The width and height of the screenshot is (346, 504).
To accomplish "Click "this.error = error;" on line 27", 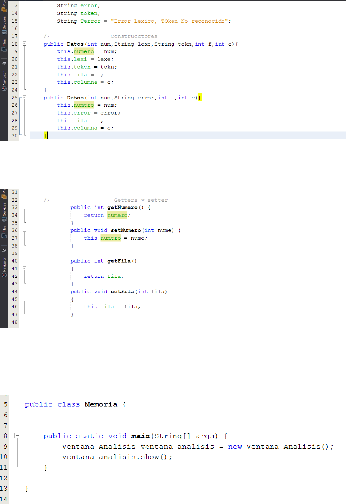I will 89,113.
